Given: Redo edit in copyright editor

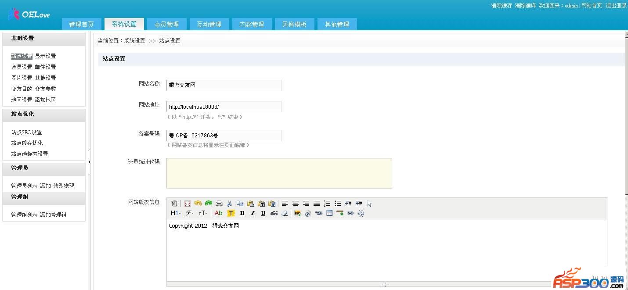Looking at the screenshot, I should coord(209,204).
